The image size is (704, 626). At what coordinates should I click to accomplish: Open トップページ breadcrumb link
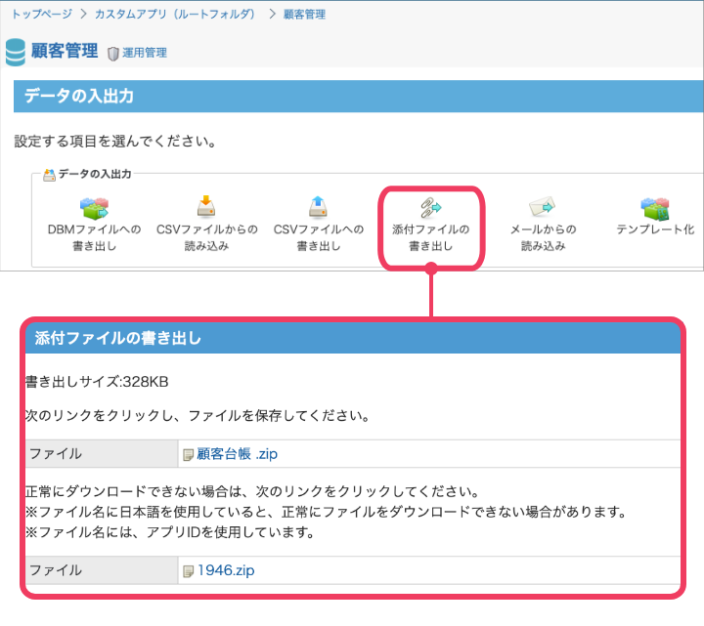tap(42, 15)
